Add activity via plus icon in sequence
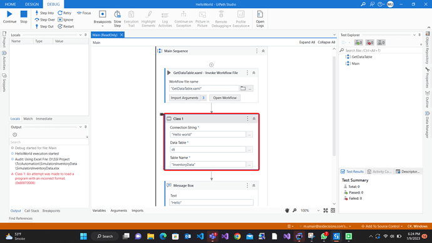Viewport: 432px width, 243px height. [x=212, y=65]
